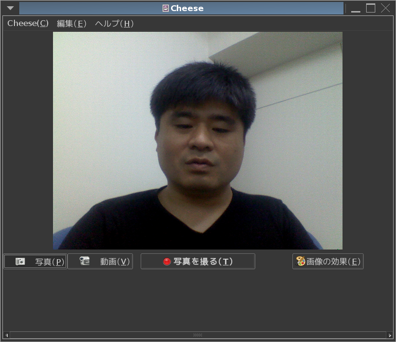This screenshot has width=396, height=342.
Task: Close the Cheese window
Action: click(x=385, y=8)
